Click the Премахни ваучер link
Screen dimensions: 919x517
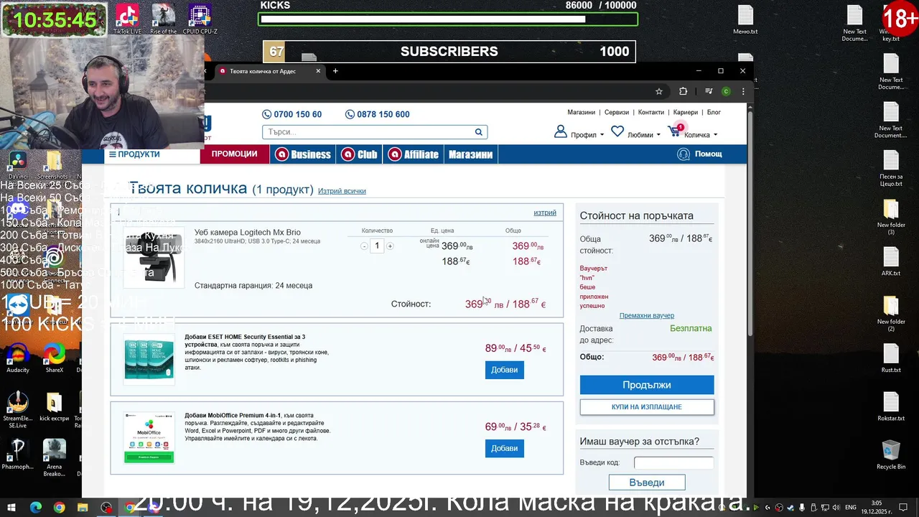[647, 316]
